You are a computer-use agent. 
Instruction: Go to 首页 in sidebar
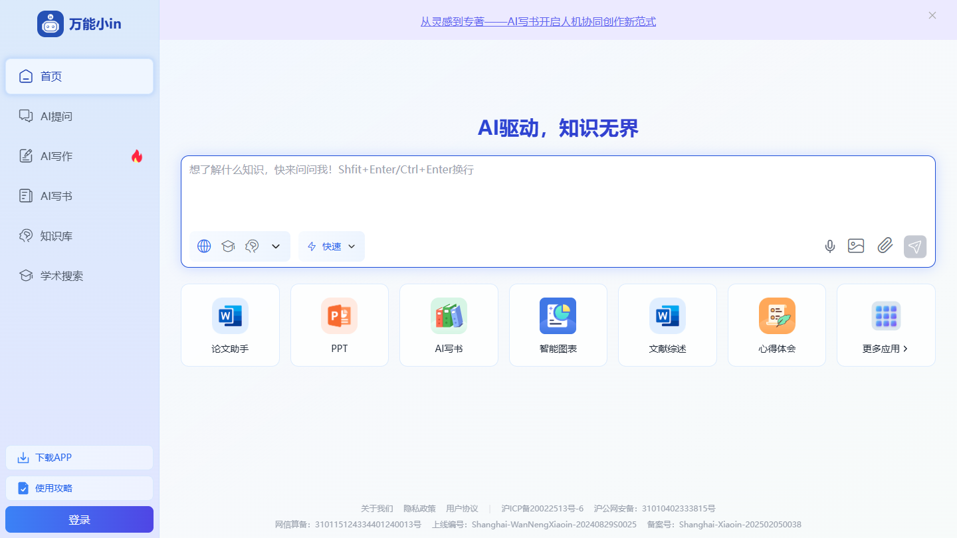79,76
